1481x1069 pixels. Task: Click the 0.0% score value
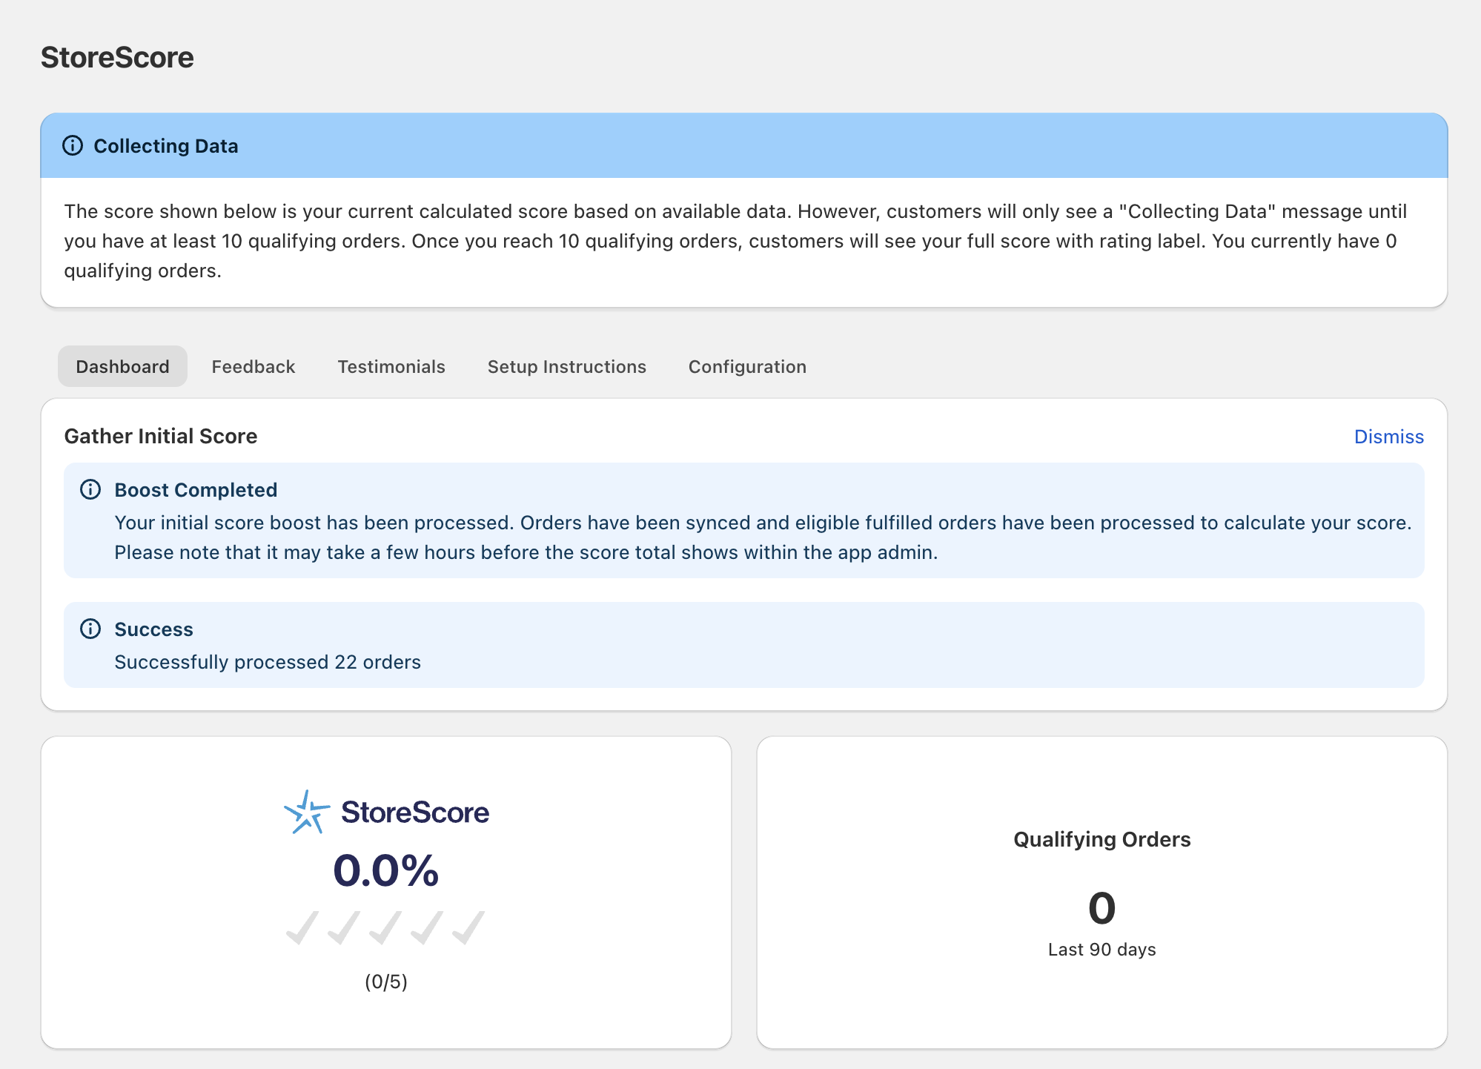pyautogui.click(x=386, y=870)
